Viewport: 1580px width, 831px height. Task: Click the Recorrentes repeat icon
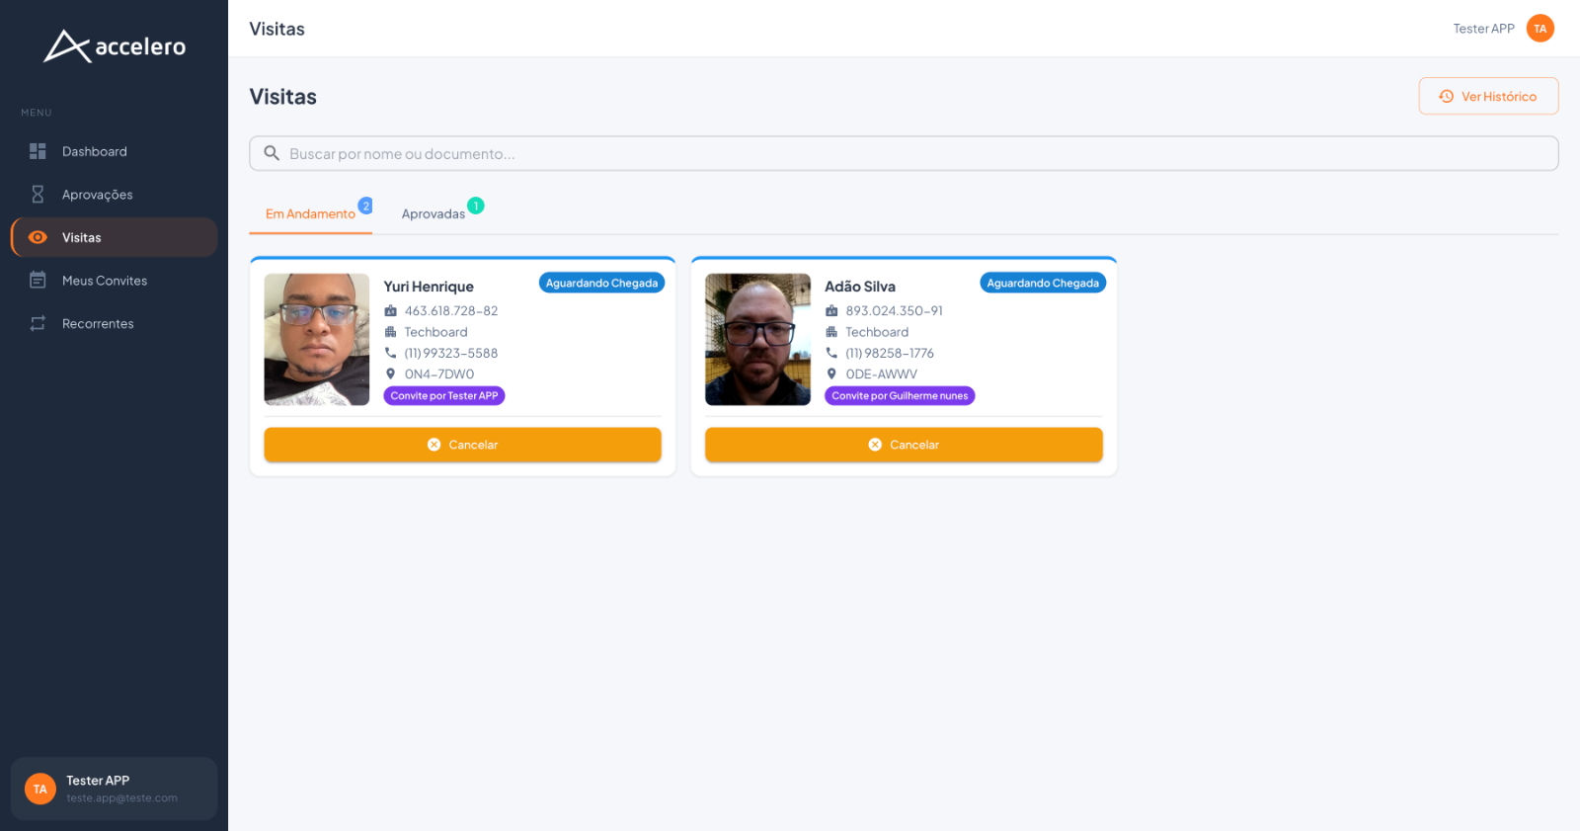[38, 323]
